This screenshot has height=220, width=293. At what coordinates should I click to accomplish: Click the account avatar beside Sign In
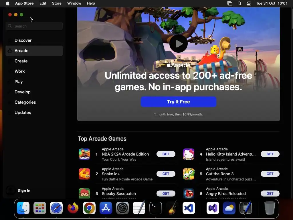point(11,190)
